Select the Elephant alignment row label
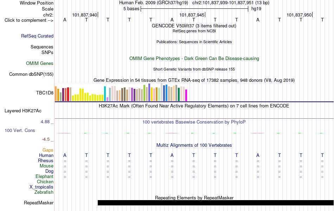This screenshot has height=211, width=334. coord(44,176)
